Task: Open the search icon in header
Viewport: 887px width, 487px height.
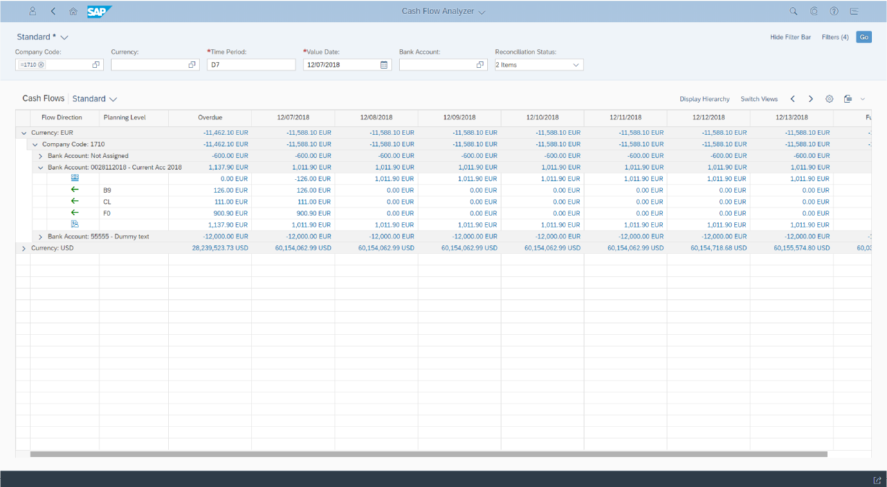Action: 793,11
